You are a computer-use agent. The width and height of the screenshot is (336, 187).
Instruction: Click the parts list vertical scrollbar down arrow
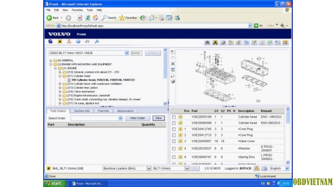point(288,163)
